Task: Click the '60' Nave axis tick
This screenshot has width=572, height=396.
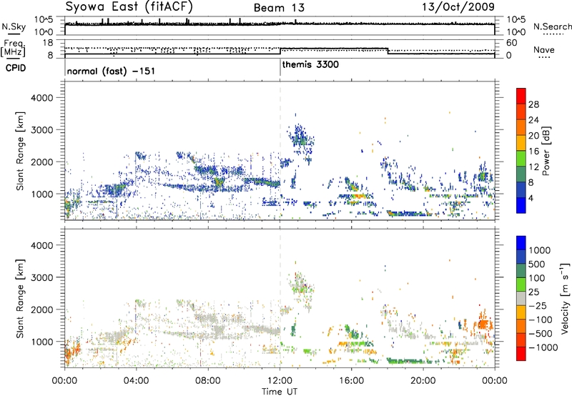Action: [512, 43]
